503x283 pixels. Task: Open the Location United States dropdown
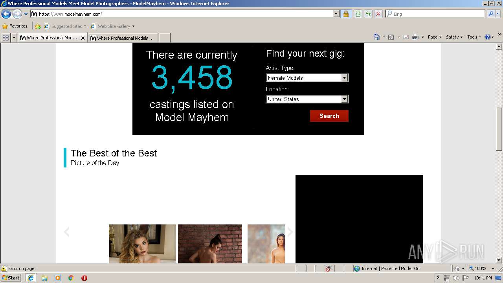point(307,99)
